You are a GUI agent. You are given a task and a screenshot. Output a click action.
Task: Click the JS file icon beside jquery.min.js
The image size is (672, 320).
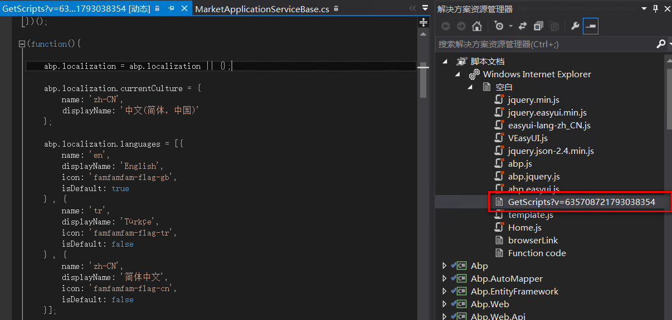[x=499, y=99]
